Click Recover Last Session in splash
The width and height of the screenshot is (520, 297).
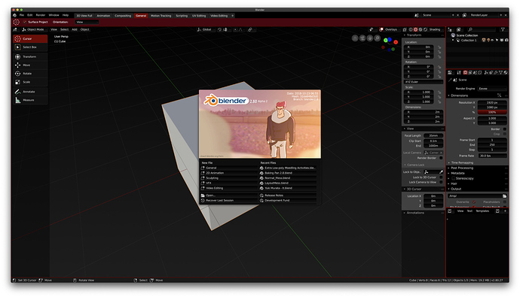click(x=228, y=201)
